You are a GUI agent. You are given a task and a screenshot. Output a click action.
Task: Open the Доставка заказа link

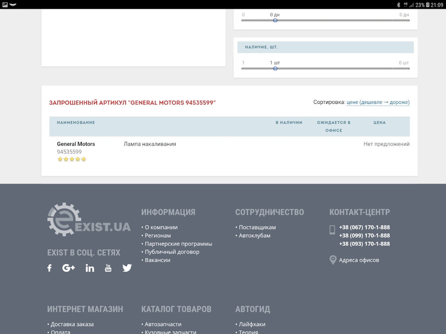click(72, 324)
